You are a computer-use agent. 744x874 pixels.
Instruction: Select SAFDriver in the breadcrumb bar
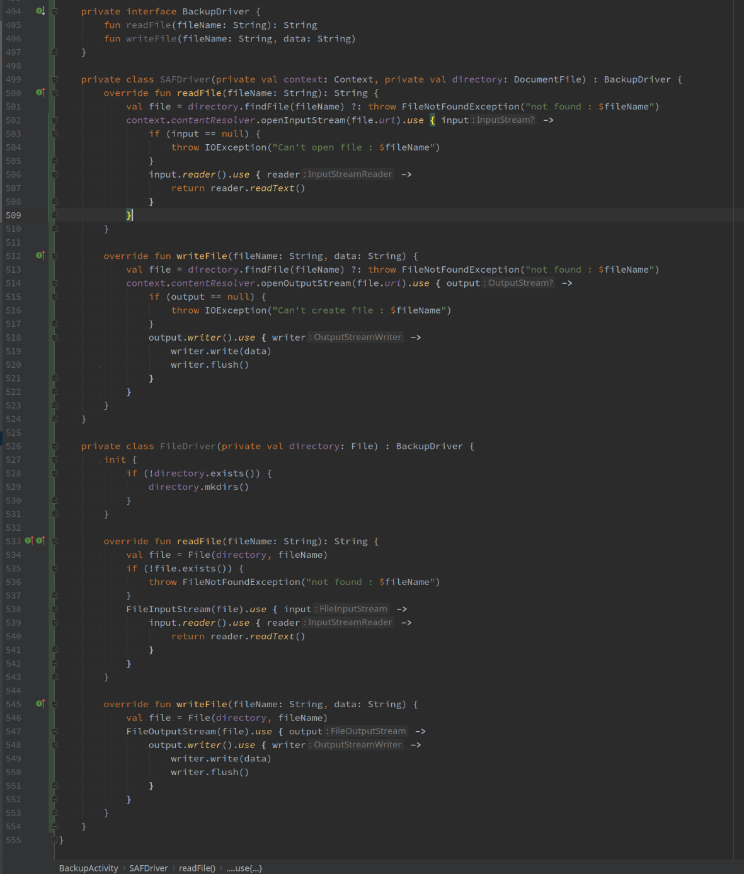[x=149, y=868]
